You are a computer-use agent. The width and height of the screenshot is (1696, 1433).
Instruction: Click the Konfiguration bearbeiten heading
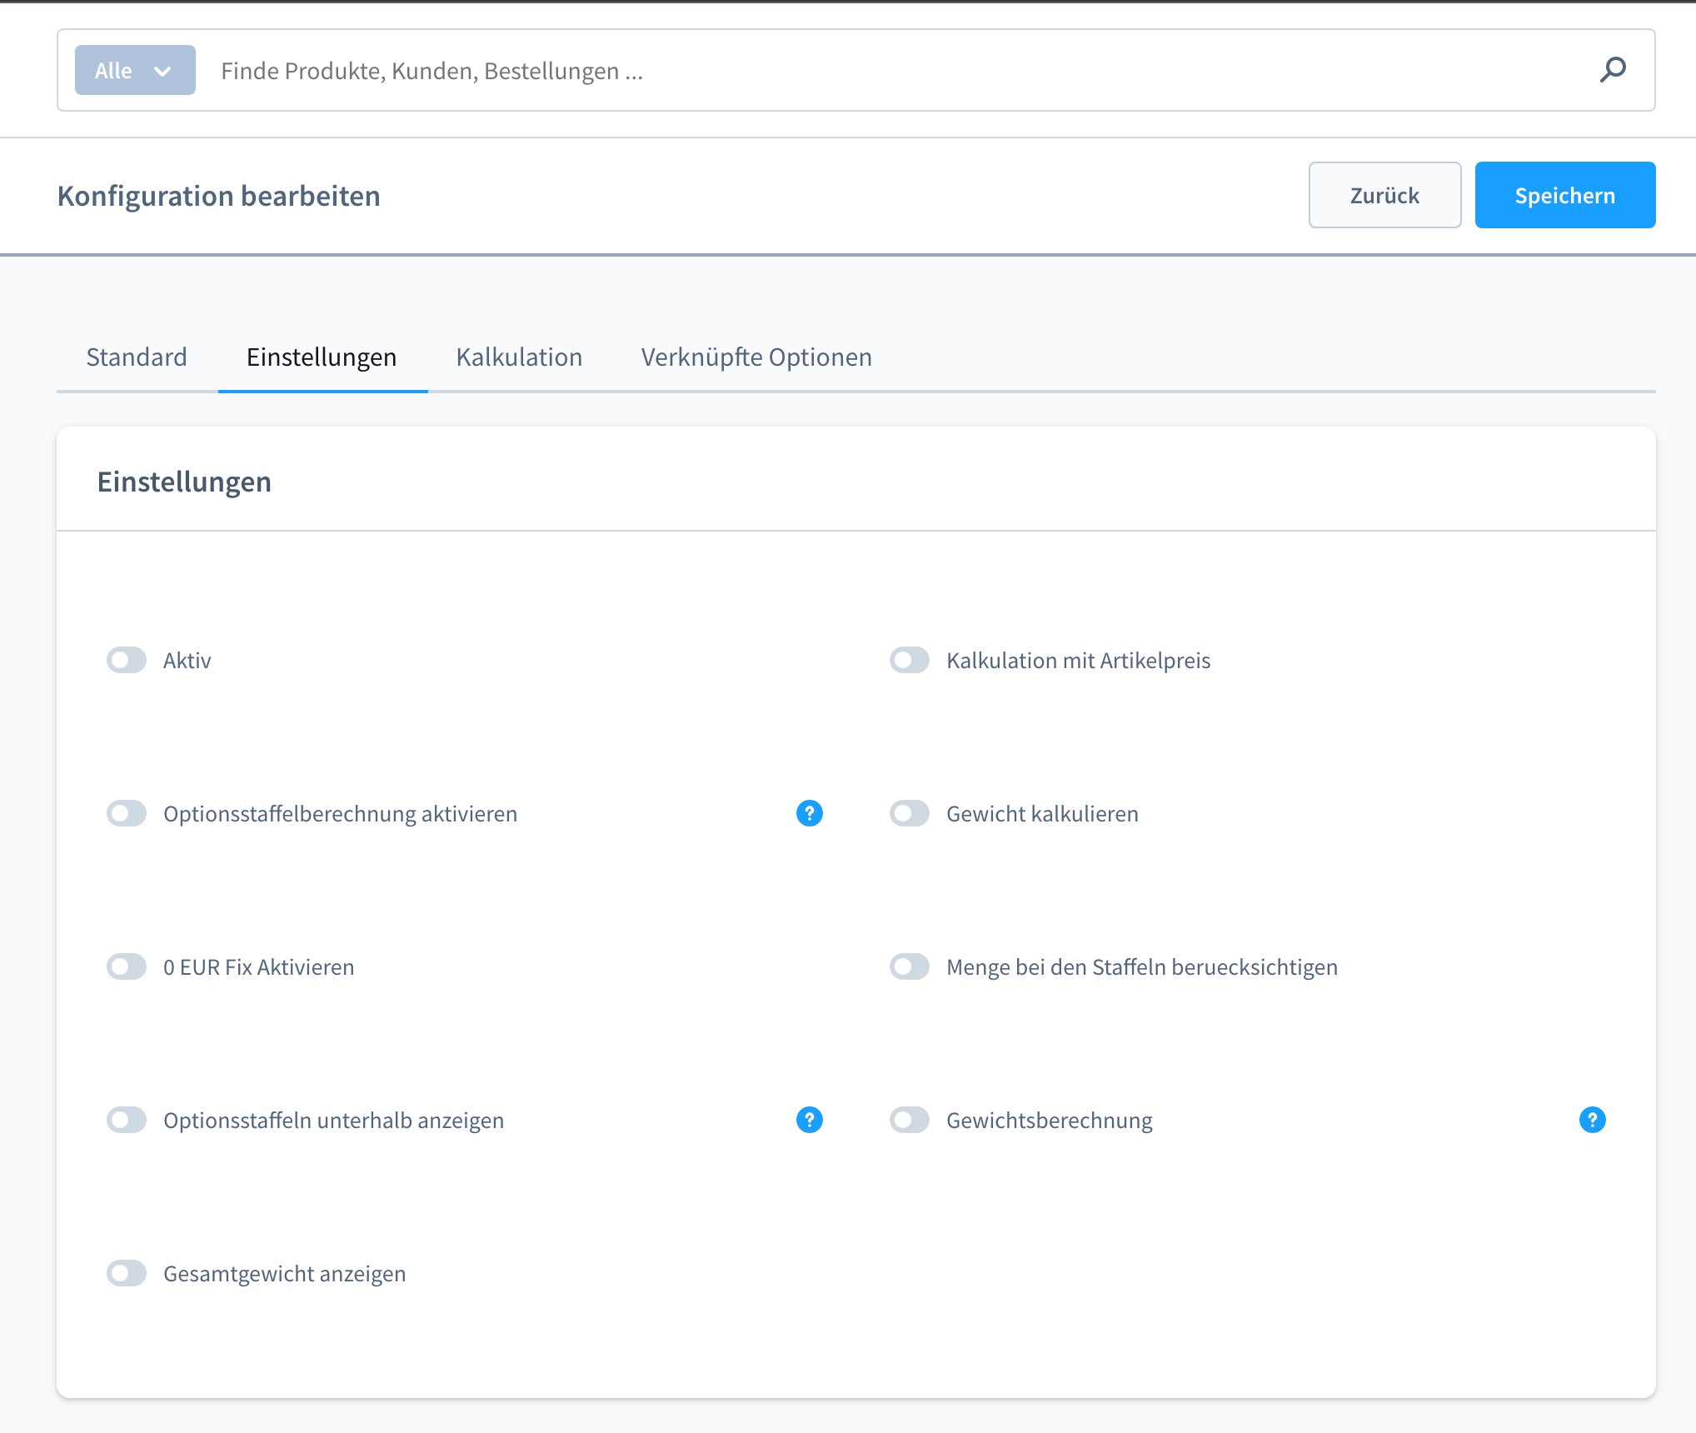coord(218,196)
